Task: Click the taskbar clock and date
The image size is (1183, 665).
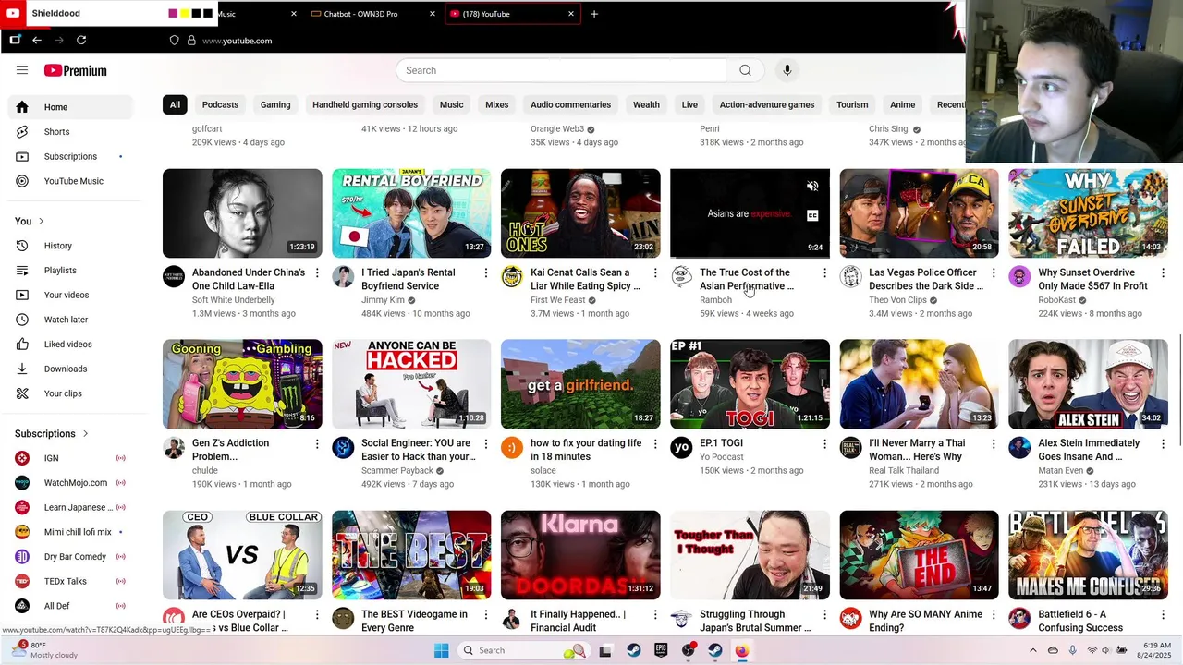Action: tap(1156, 650)
